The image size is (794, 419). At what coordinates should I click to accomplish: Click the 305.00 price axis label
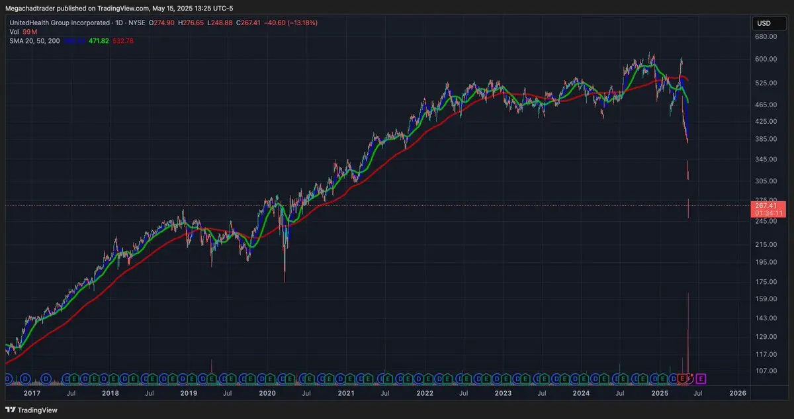tap(766, 181)
